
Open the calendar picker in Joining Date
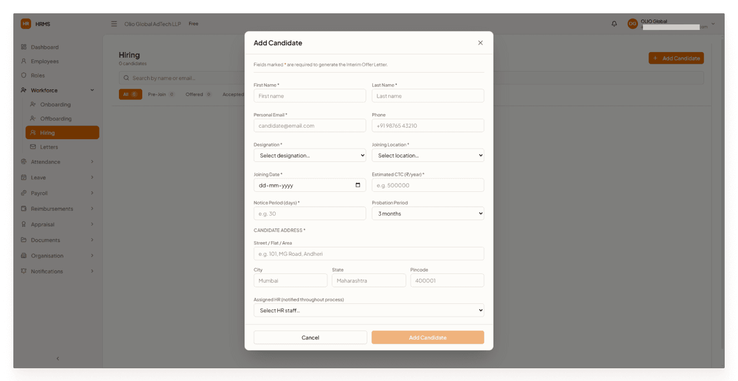[x=358, y=185]
